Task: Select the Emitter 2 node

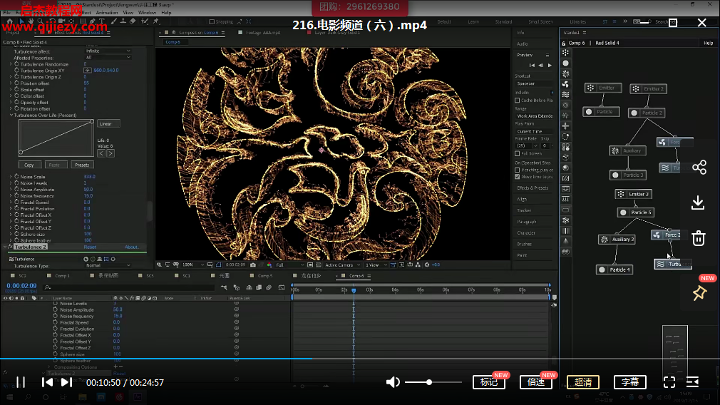Action: click(x=649, y=88)
